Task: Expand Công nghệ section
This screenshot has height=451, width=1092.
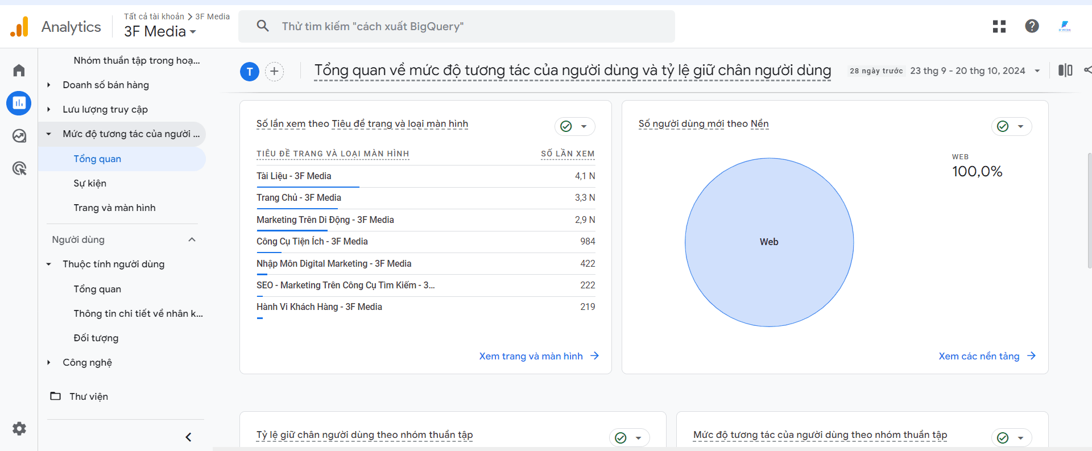Action: tap(49, 362)
